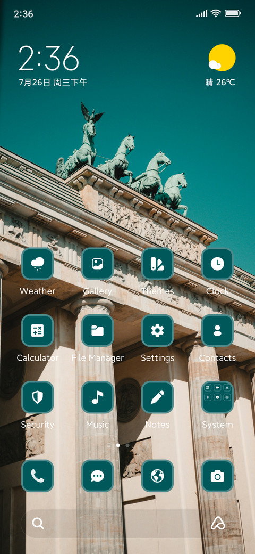The width and height of the screenshot is (255, 554).
Task: Tap the large 2:36 clock widget
Action: [x=48, y=58]
